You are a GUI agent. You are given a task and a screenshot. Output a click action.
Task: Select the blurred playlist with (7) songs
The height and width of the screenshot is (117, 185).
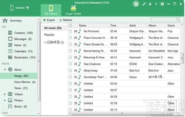click(x=54, y=42)
